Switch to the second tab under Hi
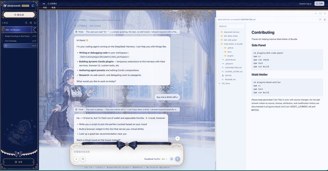This screenshot has height=171, width=328. [54, 7]
